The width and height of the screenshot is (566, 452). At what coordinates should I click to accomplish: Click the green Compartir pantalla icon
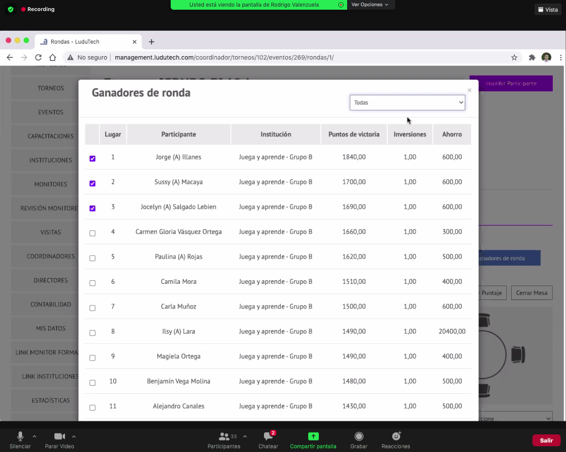313,436
